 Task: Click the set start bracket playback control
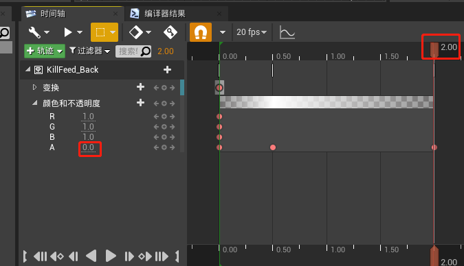pyautogui.click(x=25, y=256)
